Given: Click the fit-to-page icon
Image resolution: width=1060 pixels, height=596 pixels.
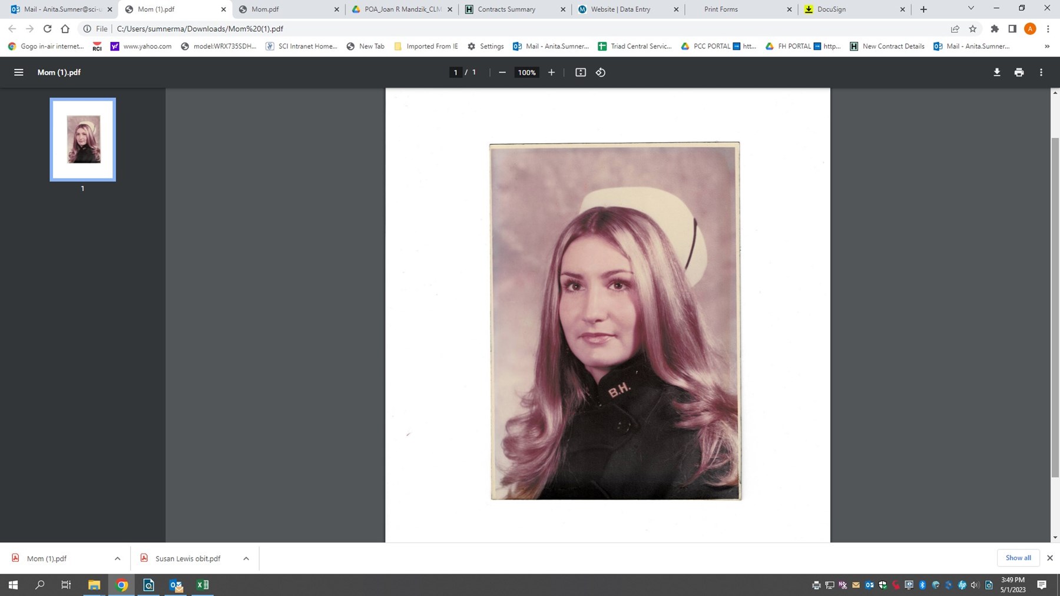Looking at the screenshot, I should pyautogui.click(x=581, y=72).
